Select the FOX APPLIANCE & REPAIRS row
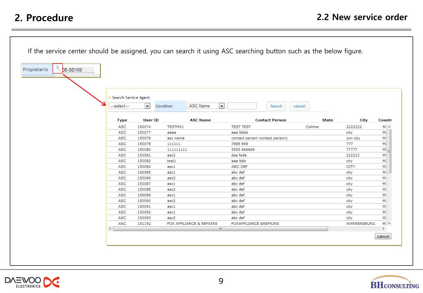Viewport: 423px width, 293px height. point(192,224)
